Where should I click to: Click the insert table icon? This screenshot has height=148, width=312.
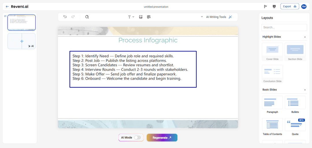pos(149,17)
